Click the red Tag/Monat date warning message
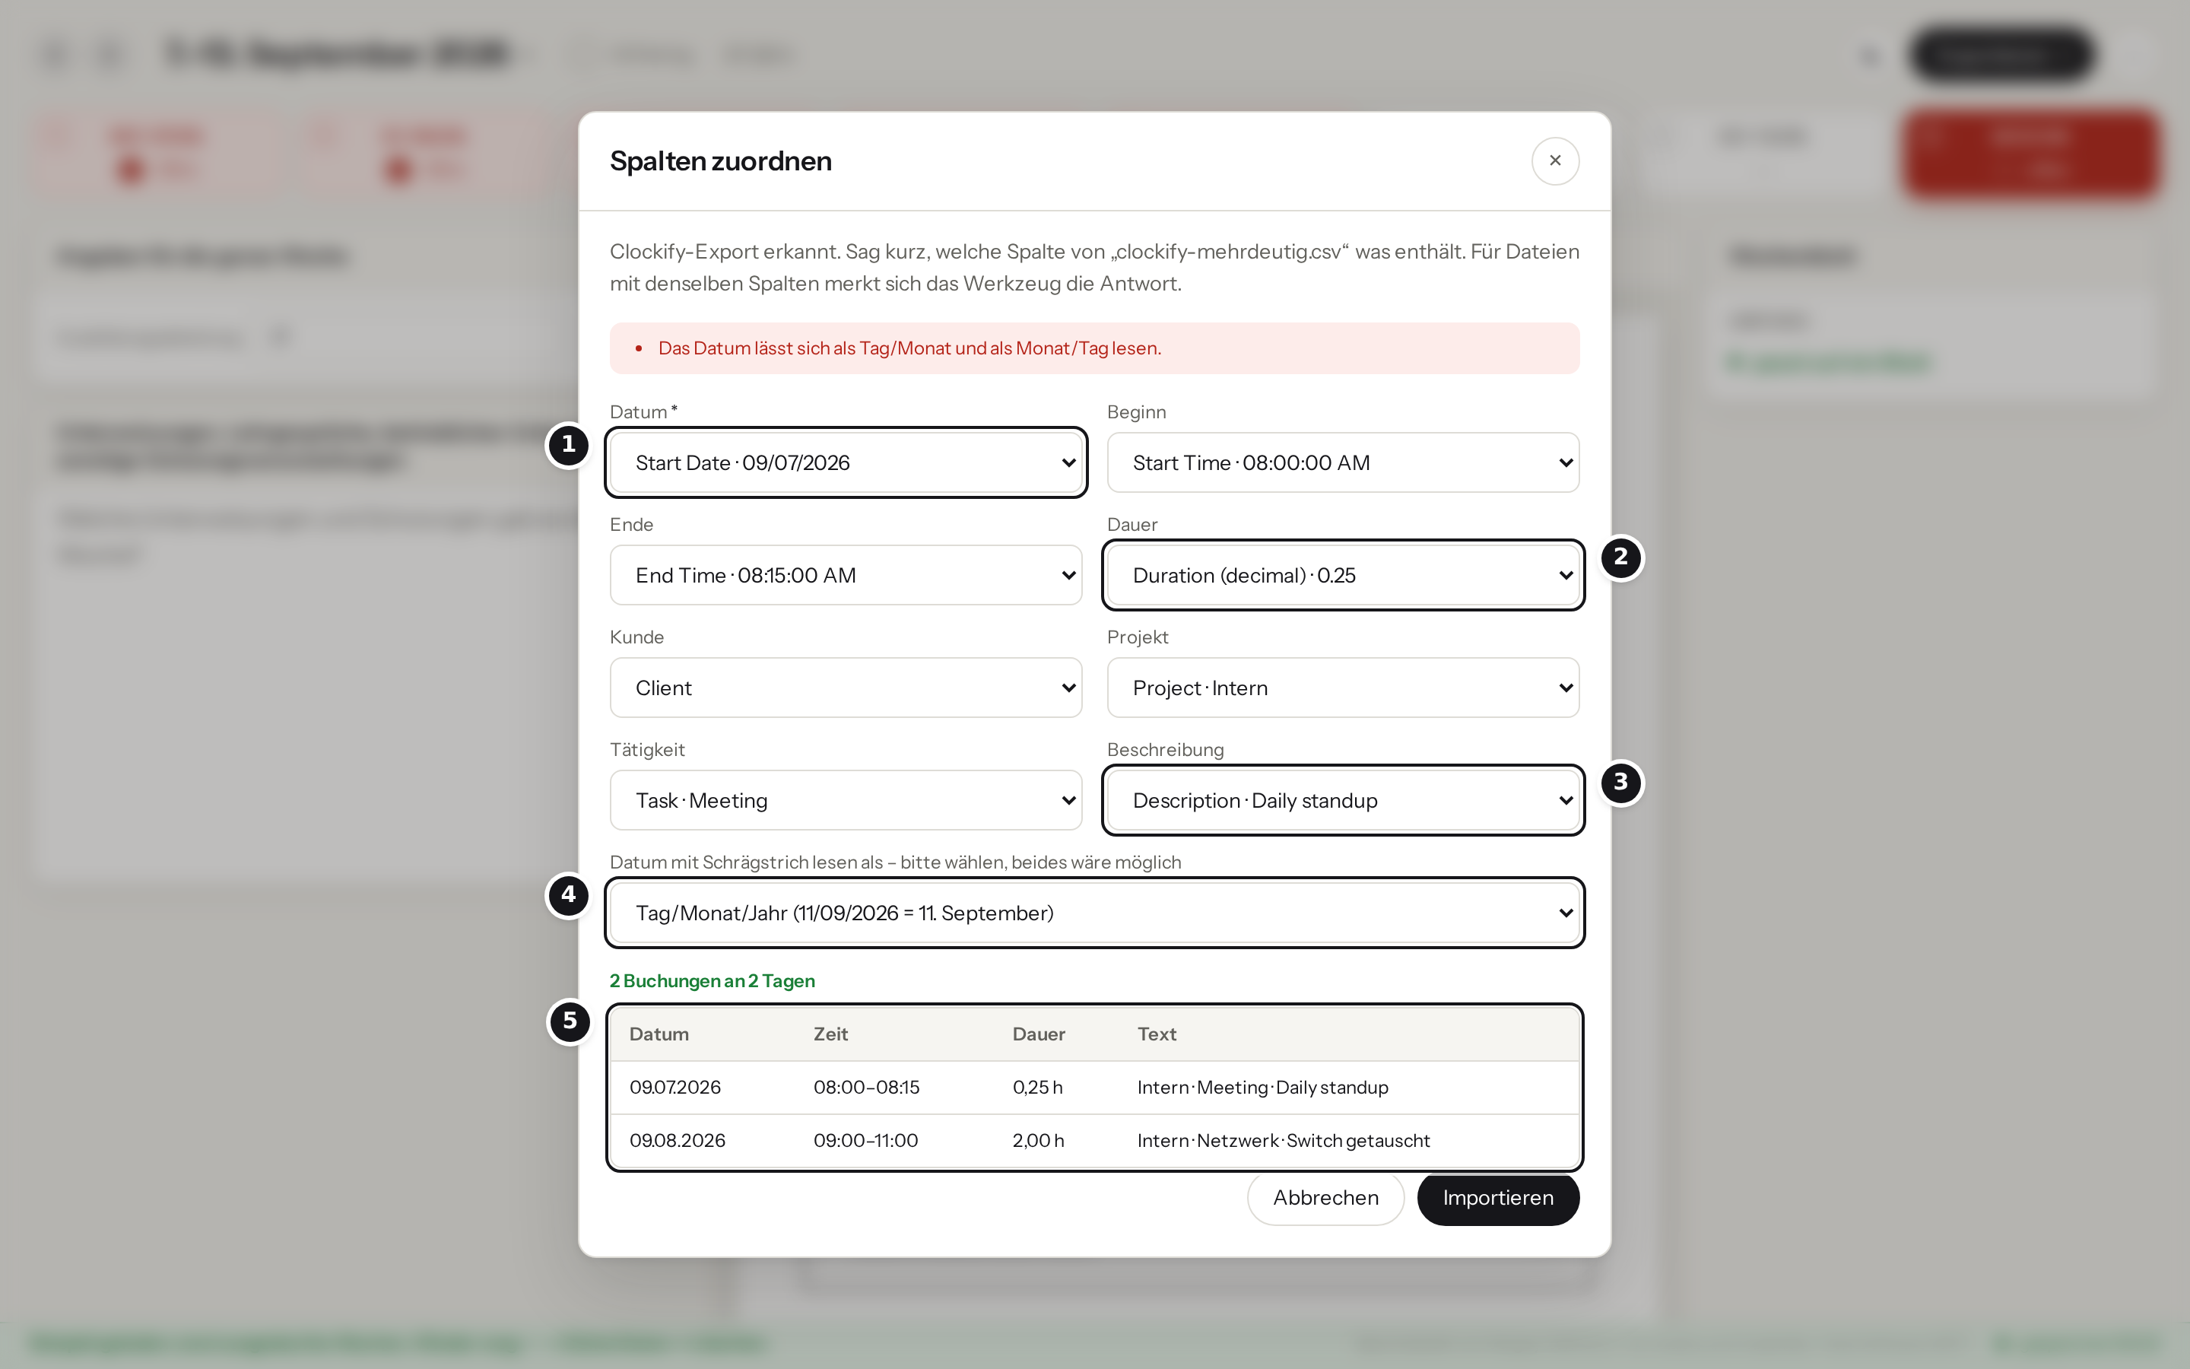The image size is (2190, 1369). (1094, 348)
